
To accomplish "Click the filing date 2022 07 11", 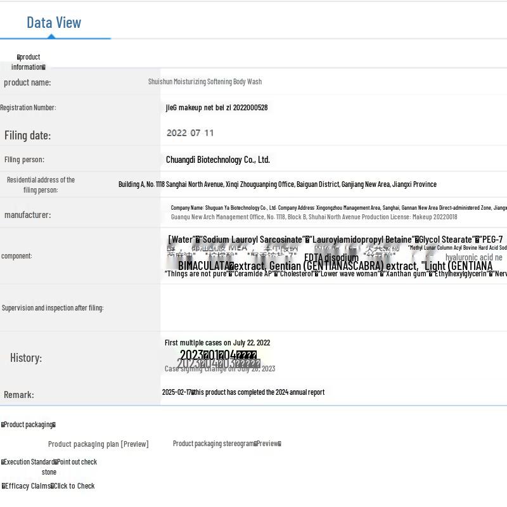I will pos(190,133).
